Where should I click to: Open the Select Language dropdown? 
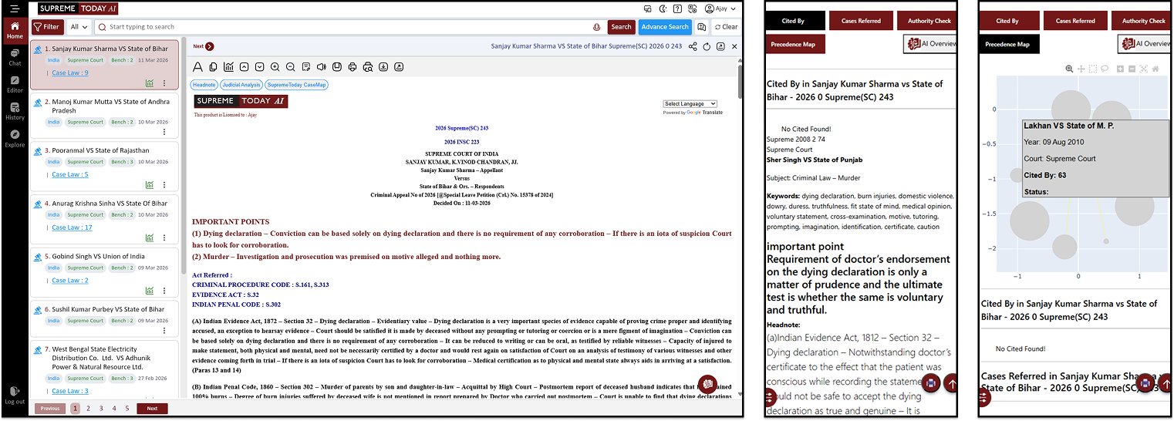tap(690, 104)
